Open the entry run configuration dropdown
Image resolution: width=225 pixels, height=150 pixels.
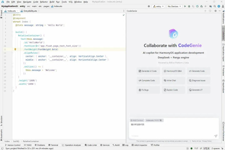click(x=158, y=6)
